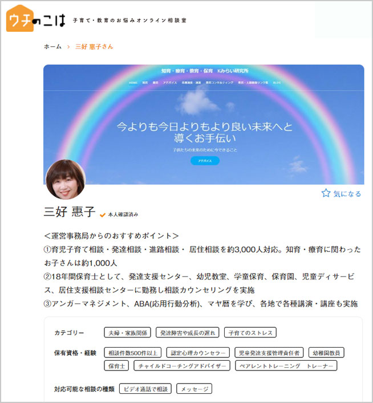
Task: Choose the ビデオ通話で相談 consultation type
Action: 145,389
